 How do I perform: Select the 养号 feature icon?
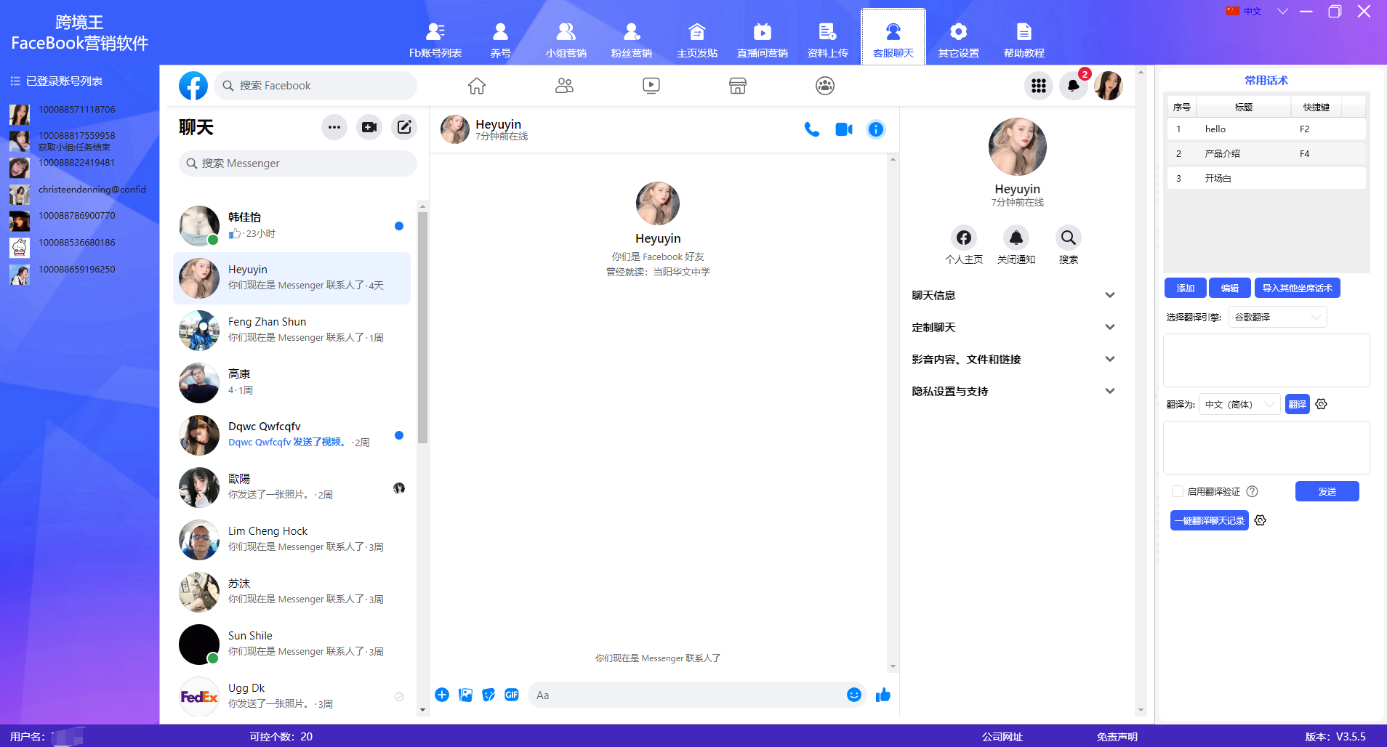[501, 38]
